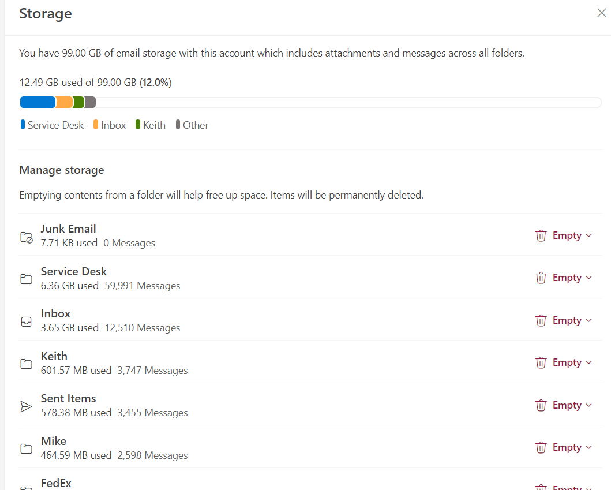
Task: Click the Junk Email folder icon
Action: tap(27, 237)
